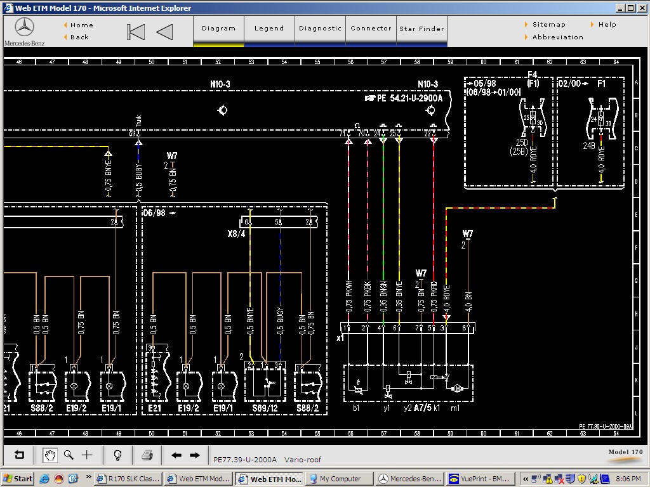Open the Windows Start menu
This screenshot has height=487, width=650.
click(x=18, y=479)
